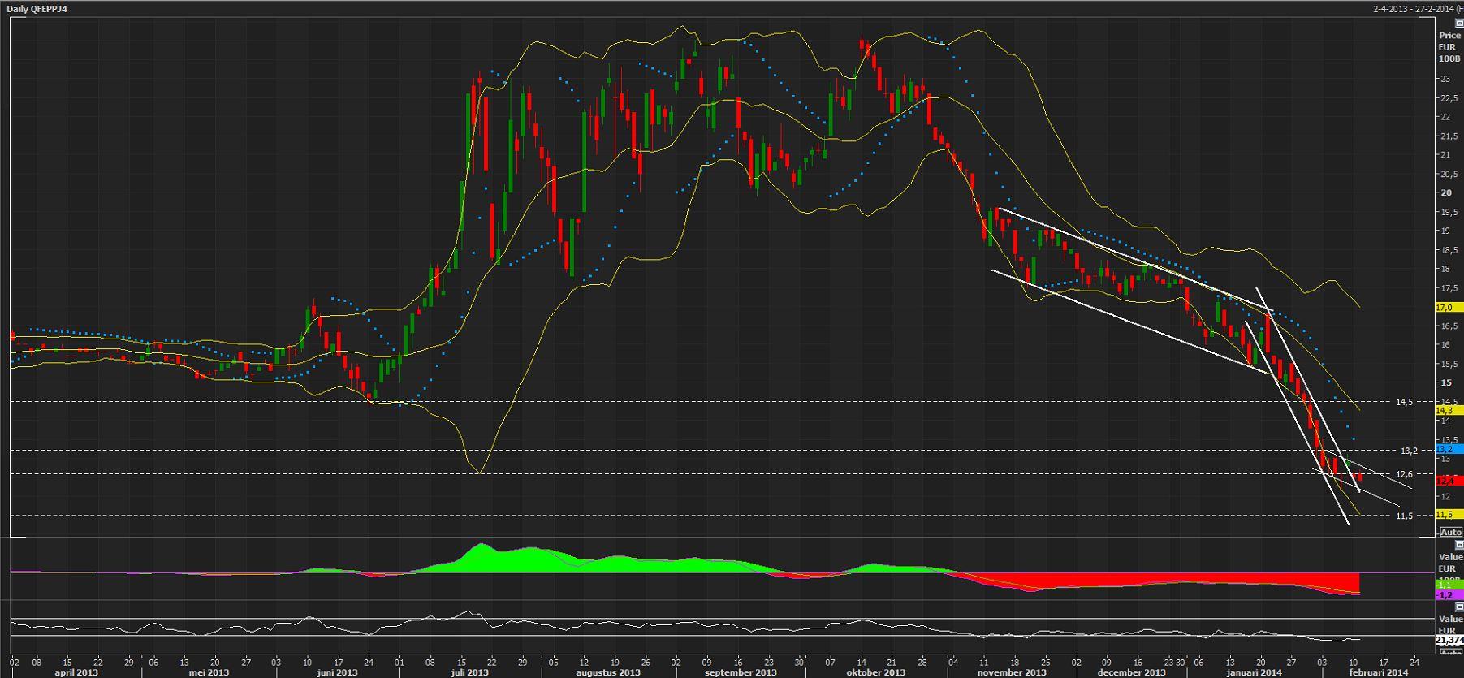Click the april 2013 time axis label
Screen dimensions: 1464x678
76,672
